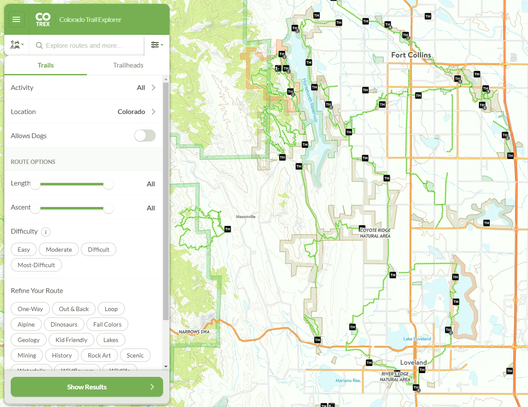Select the Kid Friendly refinement
Viewport: 528px width, 407px height.
(x=71, y=339)
